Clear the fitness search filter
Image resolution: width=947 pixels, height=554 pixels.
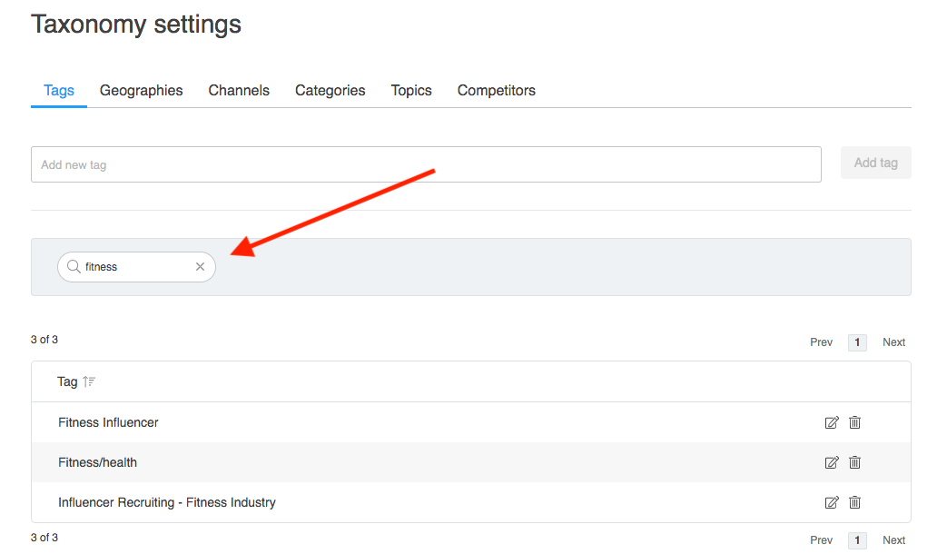point(201,267)
